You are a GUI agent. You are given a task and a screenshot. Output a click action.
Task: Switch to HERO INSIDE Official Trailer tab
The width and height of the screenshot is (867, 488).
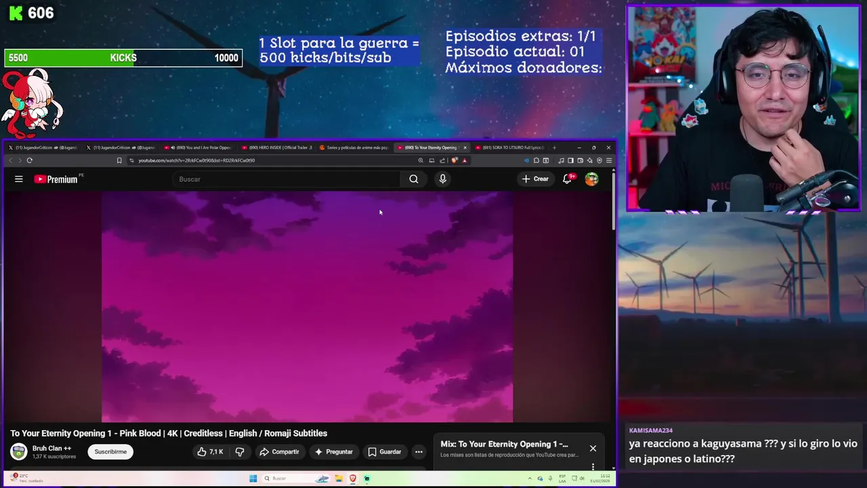tap(277, 147)
